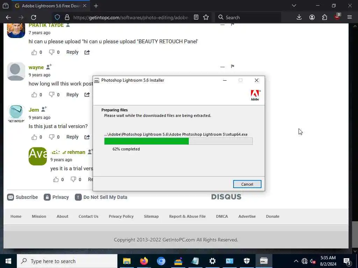Click the browser Search field
Screen dimensions: 358x268
pyautogui.click(x=248, y=17)
